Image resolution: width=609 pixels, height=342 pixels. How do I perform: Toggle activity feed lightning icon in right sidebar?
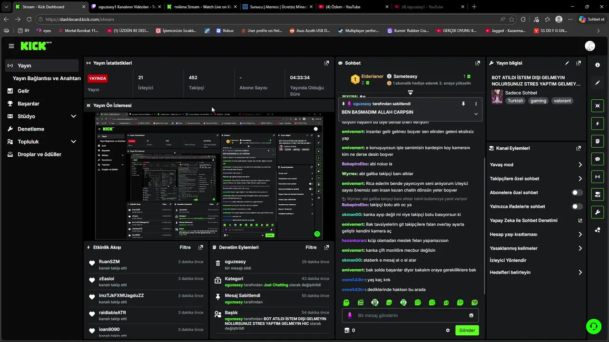(598, 123)
